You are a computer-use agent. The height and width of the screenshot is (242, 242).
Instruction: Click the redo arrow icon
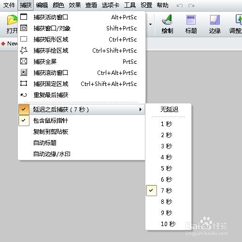191,6
